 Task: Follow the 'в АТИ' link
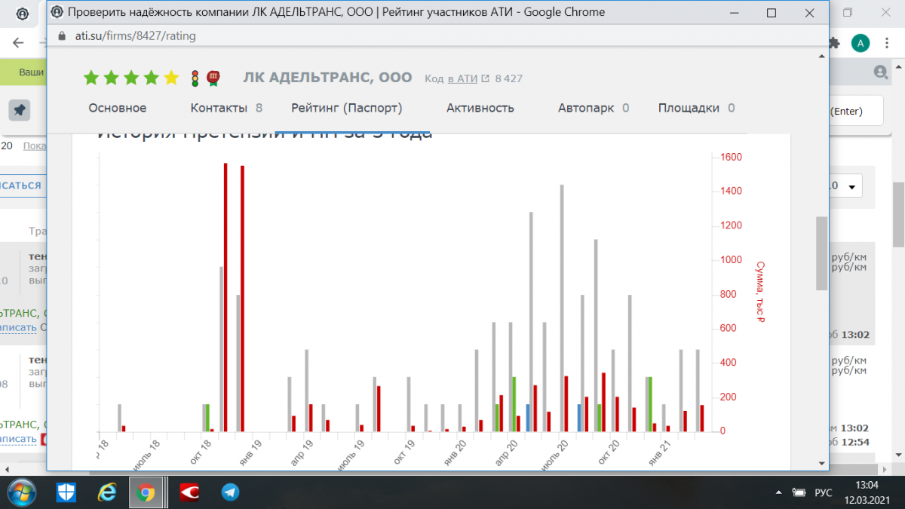462,78
